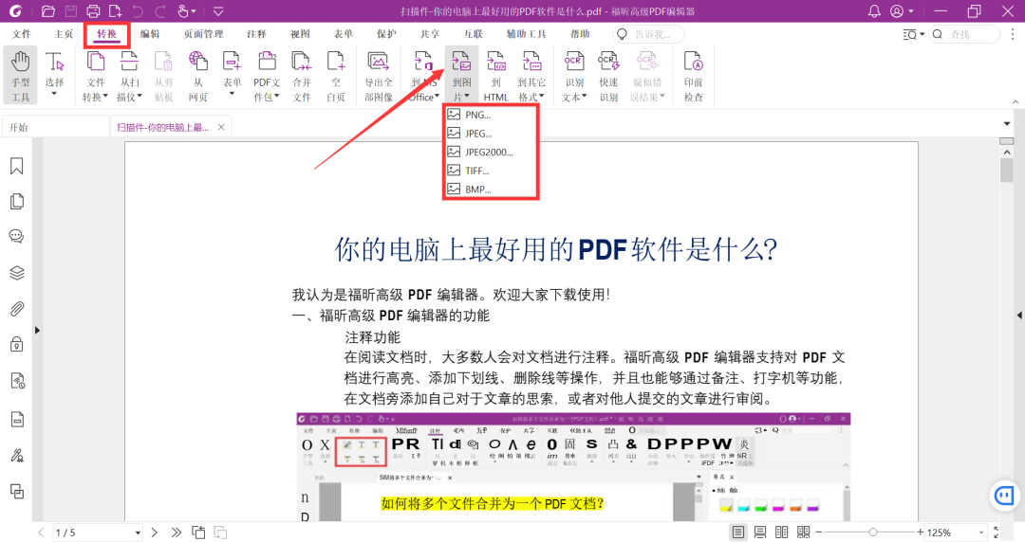Click 空白页 blank page

click(x=335, y=76)
